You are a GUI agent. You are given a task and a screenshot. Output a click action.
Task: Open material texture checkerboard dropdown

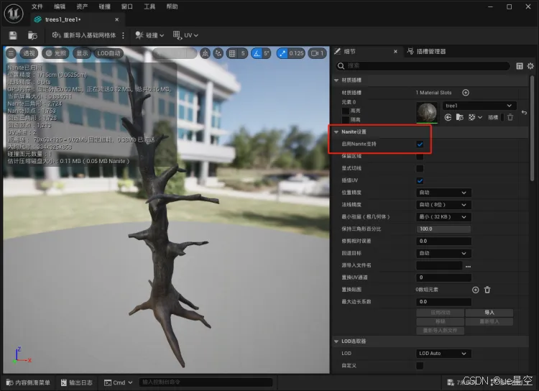click(x=475, y=117)
